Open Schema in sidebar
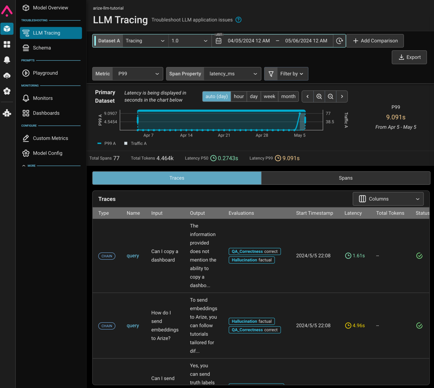Image resolution: width=434 pixels, height=388 pixels. click(51, 48)
